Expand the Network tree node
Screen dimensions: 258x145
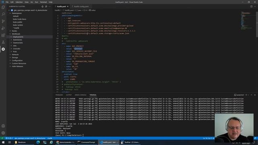pos(10,55)
